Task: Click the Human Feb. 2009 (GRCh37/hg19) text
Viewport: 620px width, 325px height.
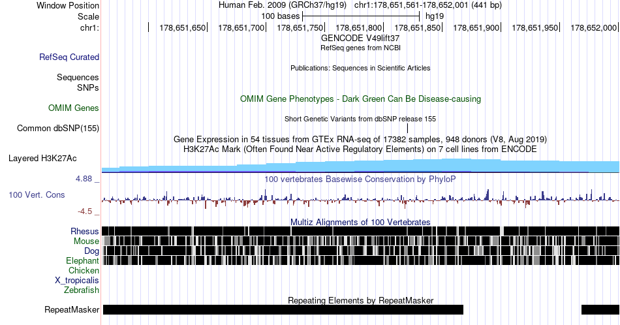Action: tap(283, 5)
